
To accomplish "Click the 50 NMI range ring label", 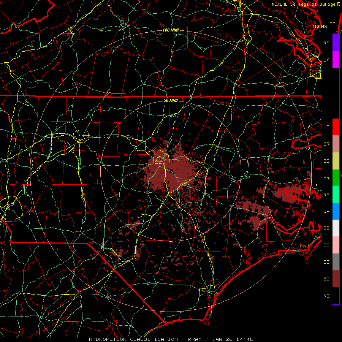I will pyautogui.click(x=171, y=100).
